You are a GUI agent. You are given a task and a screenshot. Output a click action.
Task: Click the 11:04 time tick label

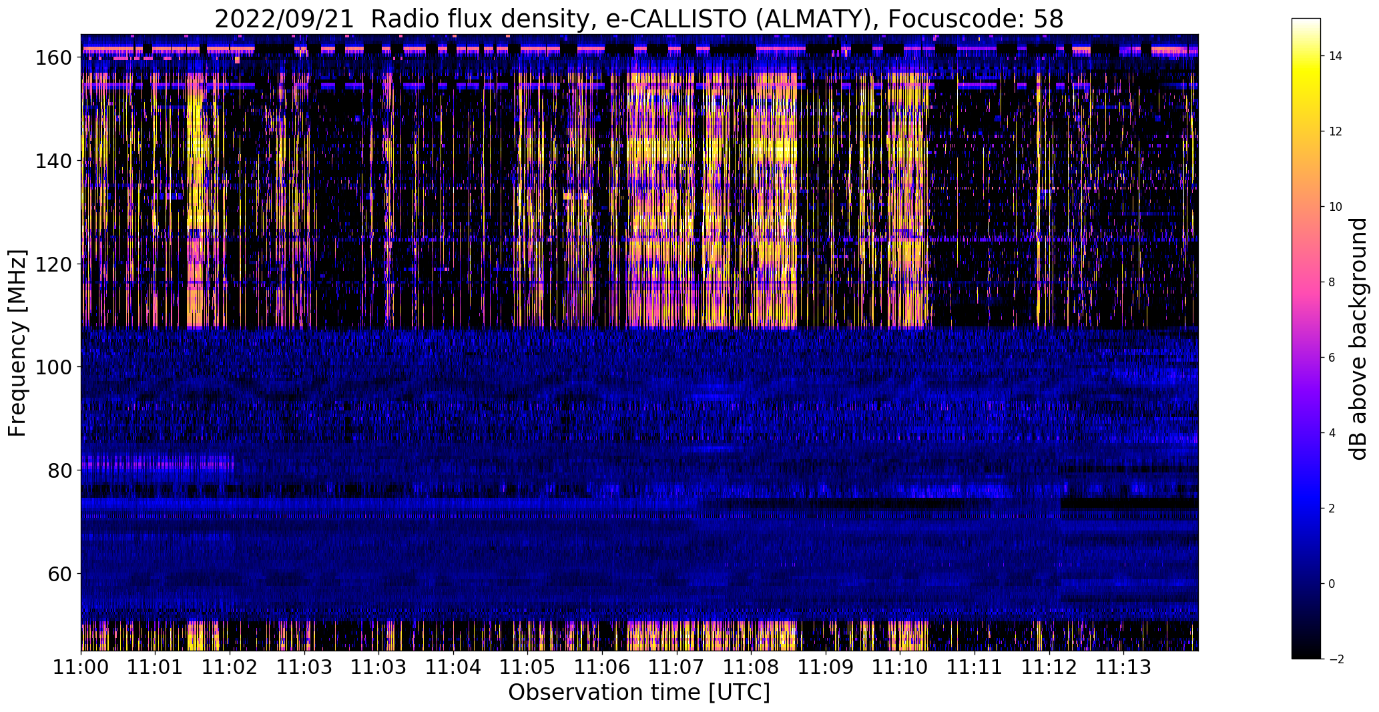coord(454,667)
